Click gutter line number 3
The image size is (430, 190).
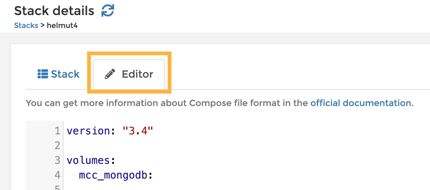(57, 160)
